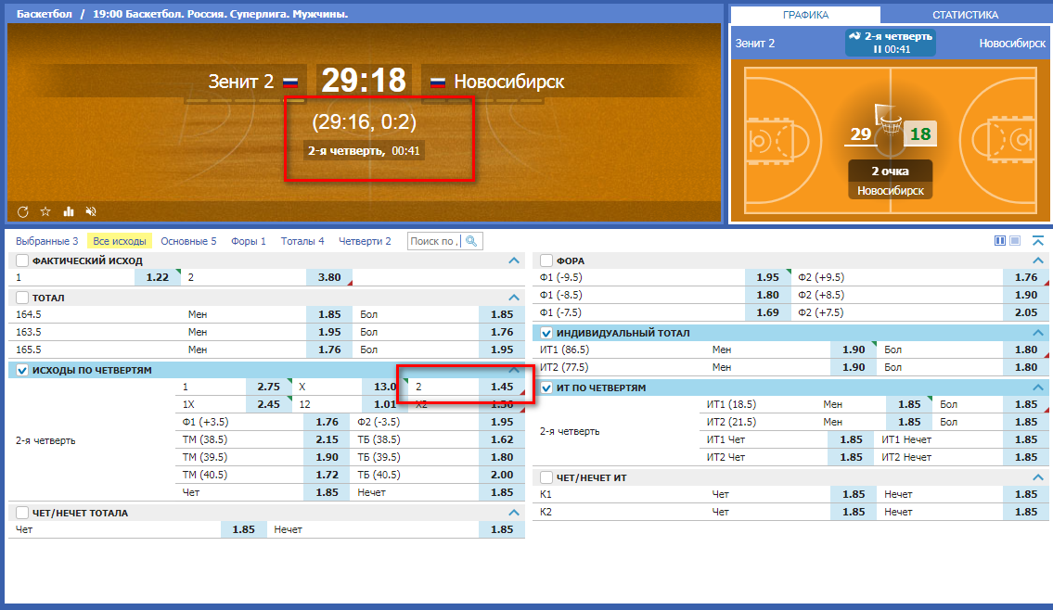This screenshot has width=1053, height=610.
Task: Uncheck the ИНДИВИДУАЛЬНЫЙ ТОТАЛ checkbox
Action: pyautogui.click(x=547, y=333)
